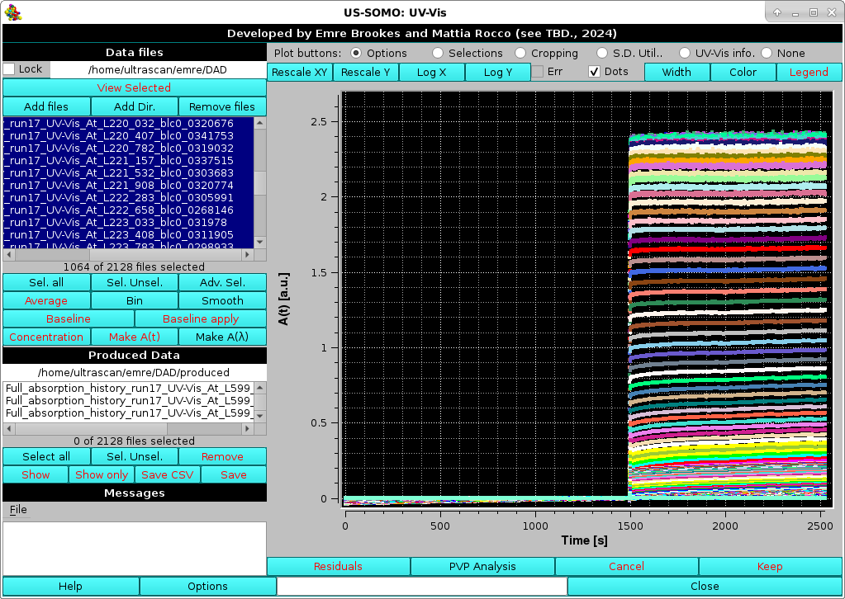Open the Width plot settings
The image size is (845, 599).
[676, 72]
